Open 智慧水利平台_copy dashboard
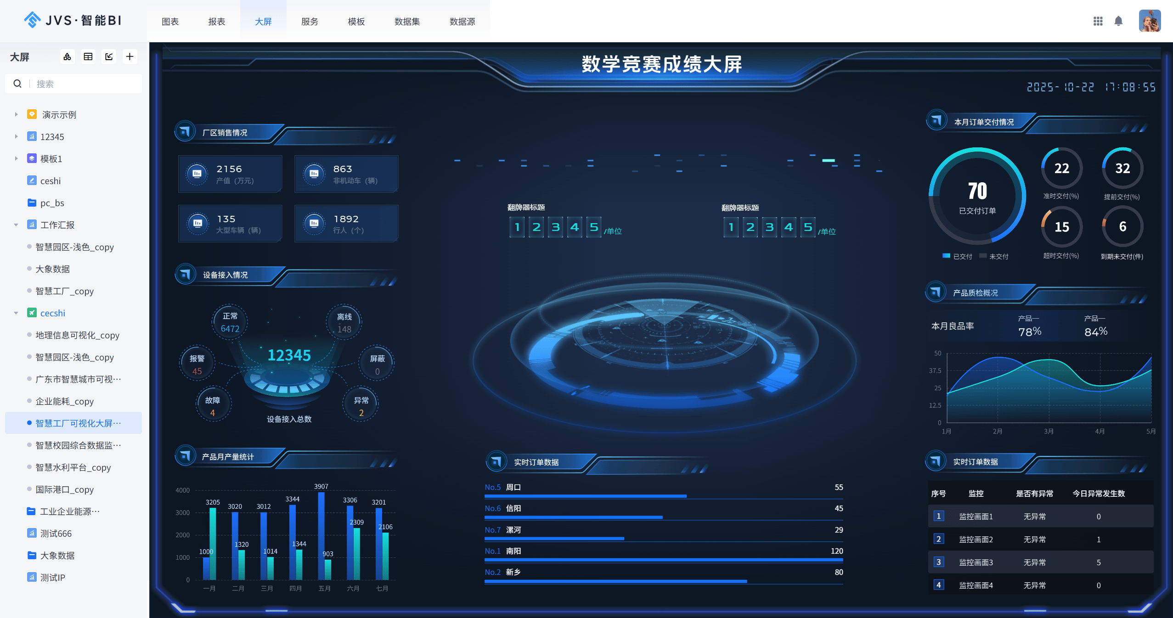 pyautogui.click(x=73, y=467)
